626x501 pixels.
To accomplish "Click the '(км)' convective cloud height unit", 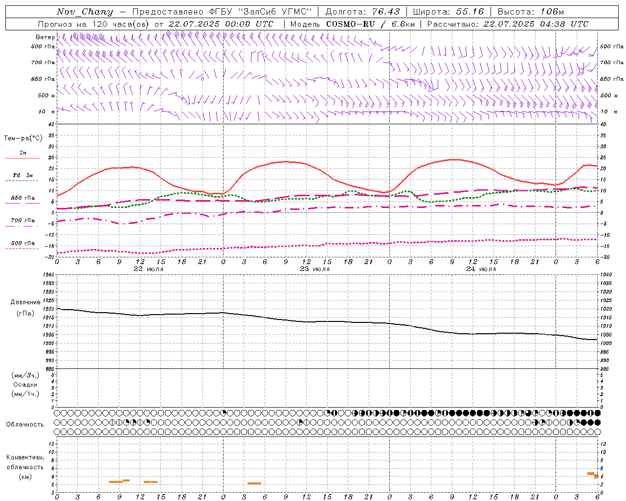I will (25, 477).
